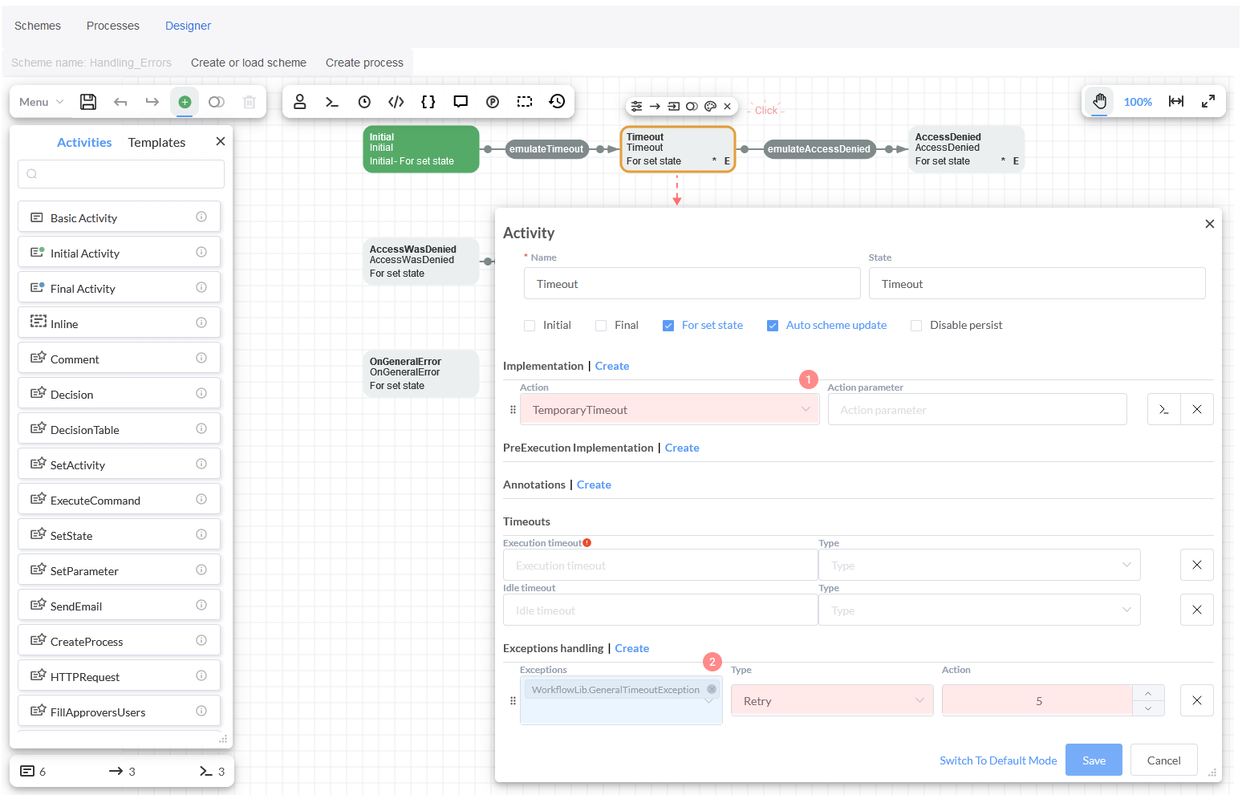Image resolution: width=1242 pixels, height=807 pixels.
Task: Decrease the retry count stepper
Action: pyautogui.click(x=1148, y=708)
